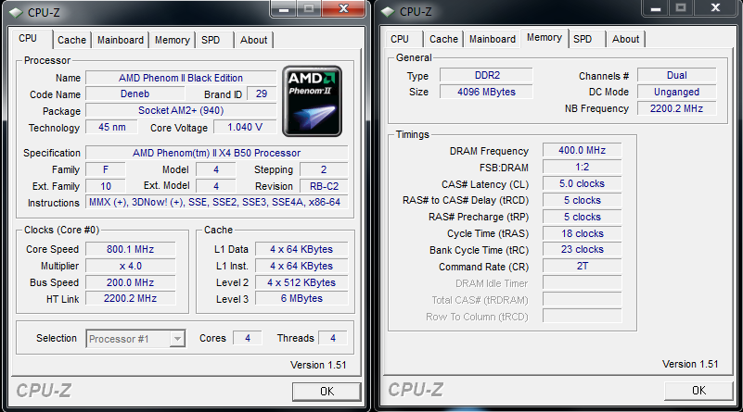The height and width of the screenshot is (412, 743).
Task: Click the Level 3 value '6 MBytes'
Action: [301, 298]
